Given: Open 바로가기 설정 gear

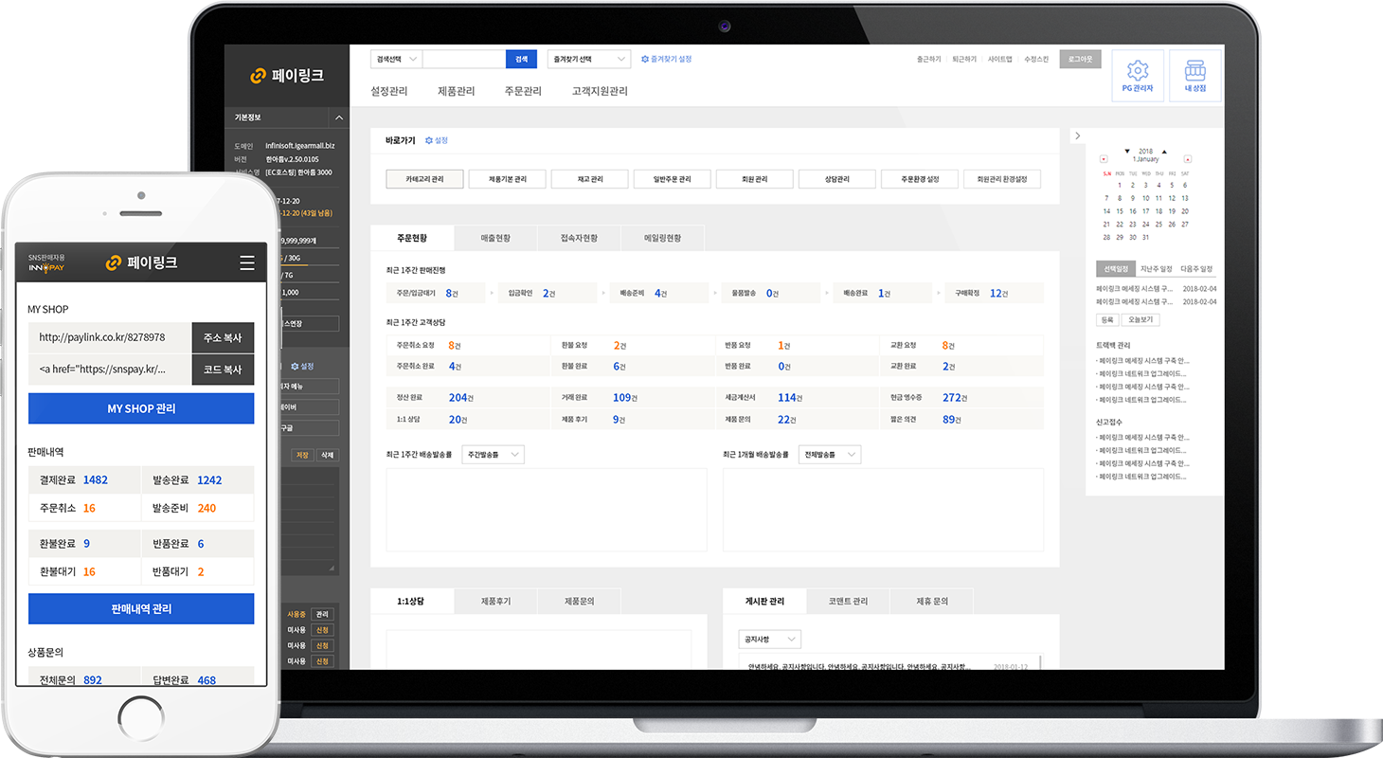Looking at the screenshot, I should [x=436, y=140].
